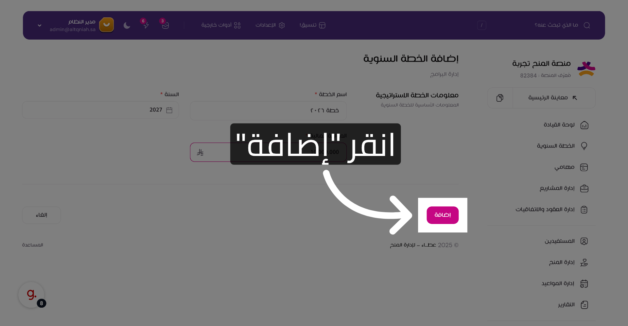Open messages icon showing badge 3
This screenshot has height=326, width=628.
coord(165,26)
